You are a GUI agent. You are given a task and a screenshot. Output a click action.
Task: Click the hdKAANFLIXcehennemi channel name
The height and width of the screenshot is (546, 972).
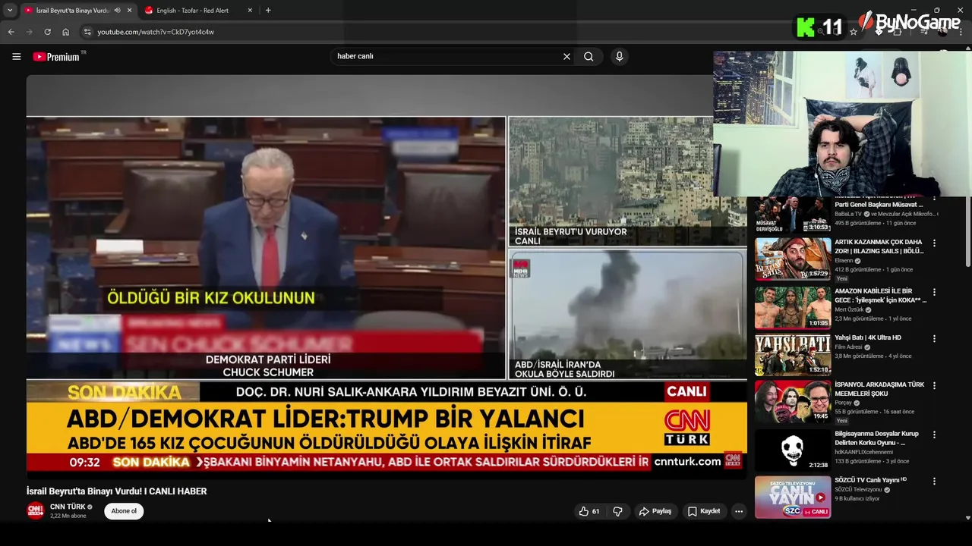coord(863,452)
